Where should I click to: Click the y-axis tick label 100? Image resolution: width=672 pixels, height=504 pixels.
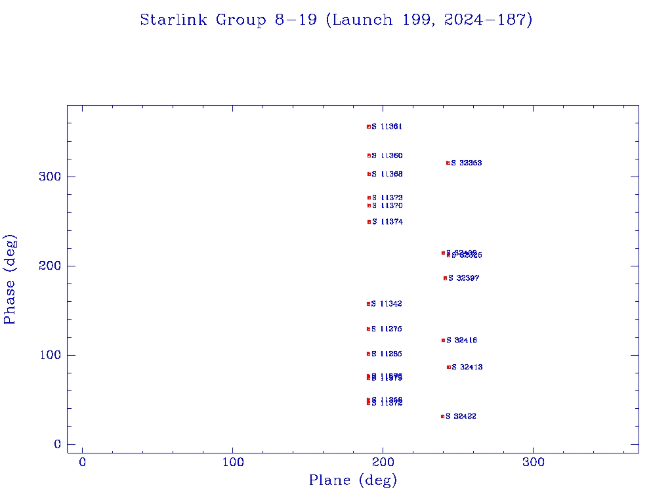tap(51, 355)
